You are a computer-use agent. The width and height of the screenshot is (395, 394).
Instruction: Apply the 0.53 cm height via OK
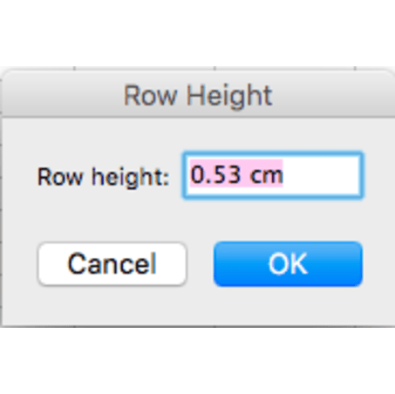coord(288,264)
